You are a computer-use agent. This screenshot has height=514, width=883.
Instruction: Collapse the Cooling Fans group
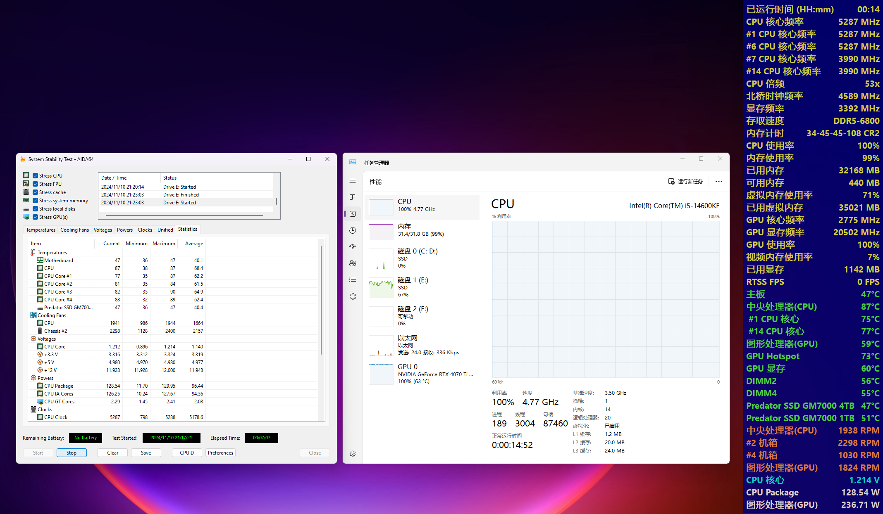(33, 315)
